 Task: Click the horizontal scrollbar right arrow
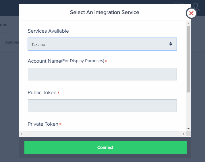coord(183,134)
